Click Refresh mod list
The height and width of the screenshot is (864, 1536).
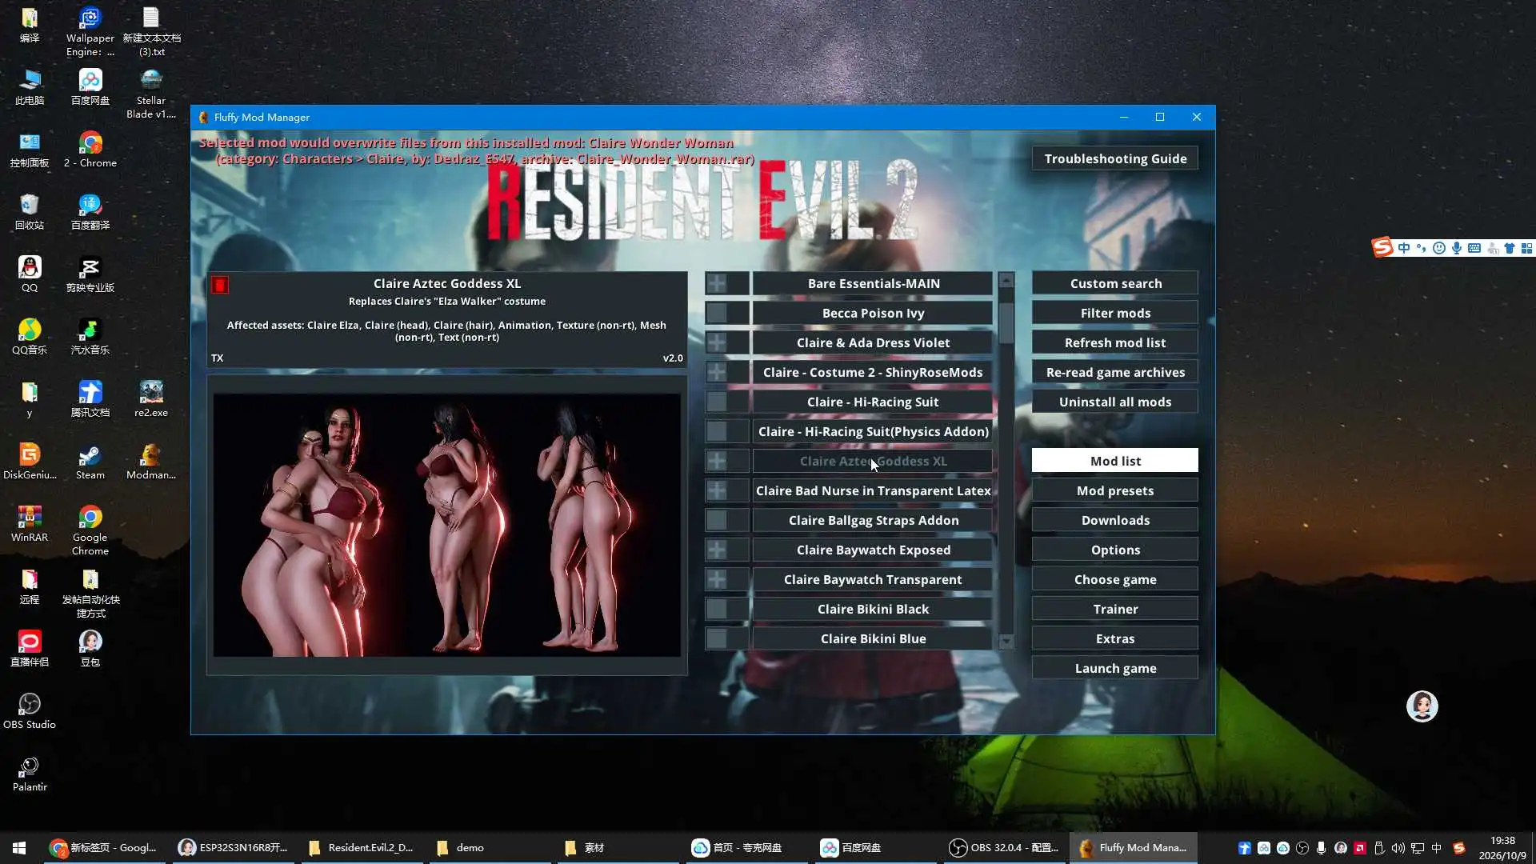(x=1115, y=342)
